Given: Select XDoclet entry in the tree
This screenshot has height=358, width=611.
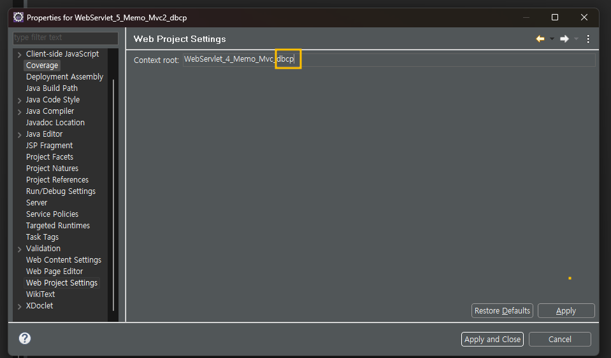Looking at the screenshot, I should click(40, 305).
